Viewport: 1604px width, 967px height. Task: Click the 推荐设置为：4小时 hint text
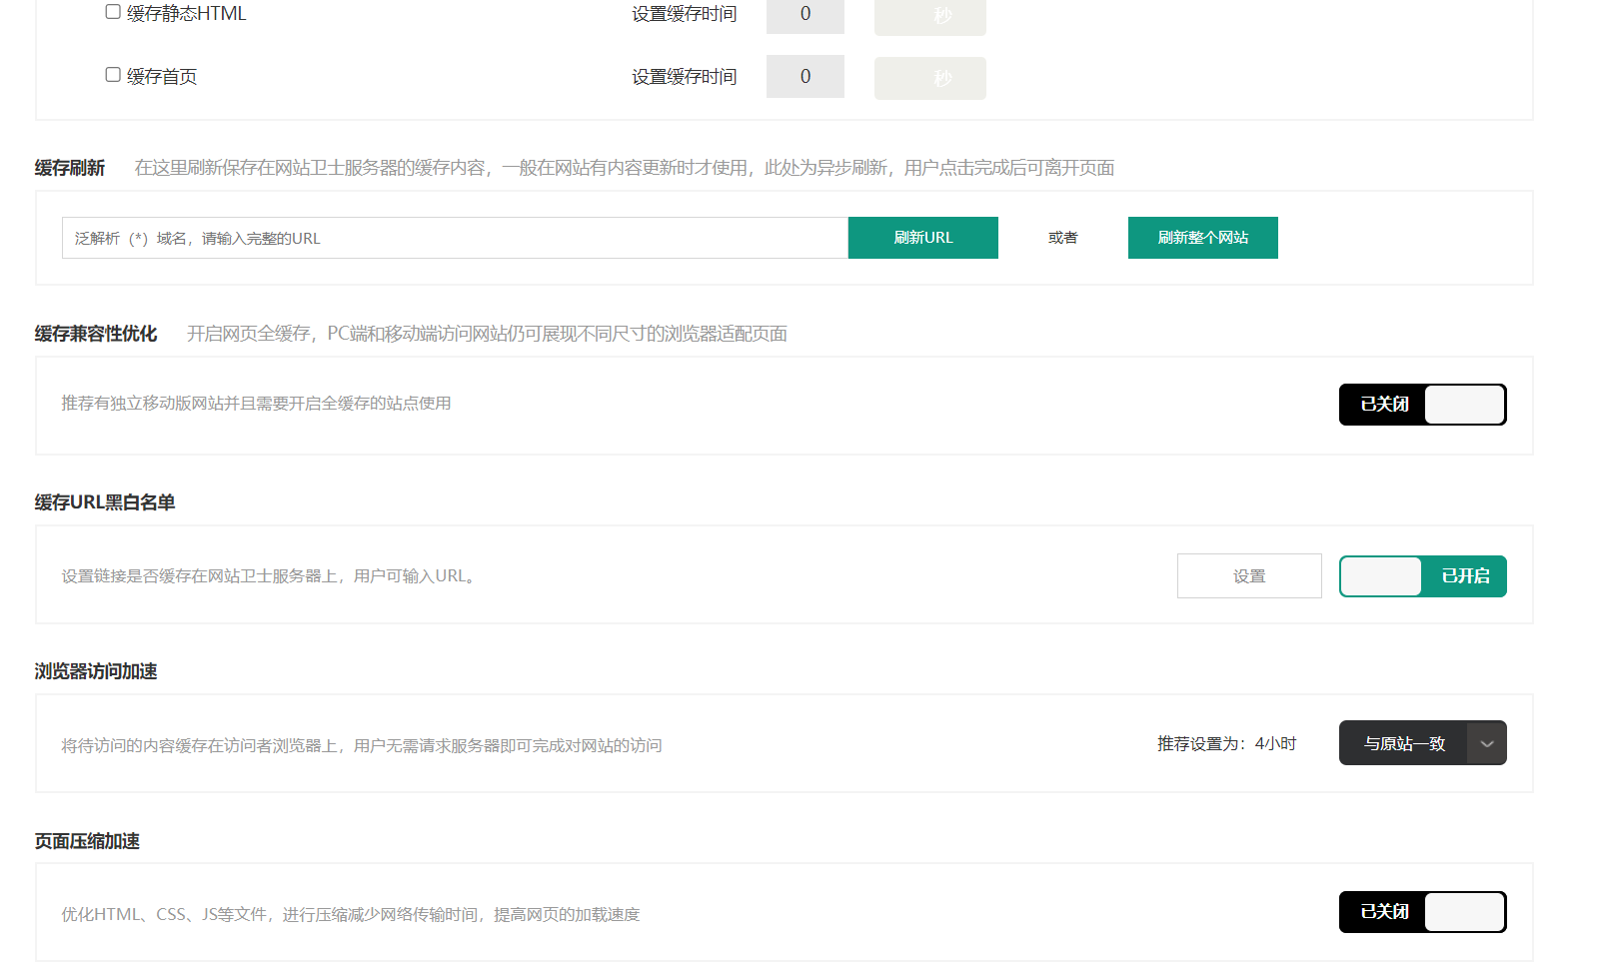1226,743
